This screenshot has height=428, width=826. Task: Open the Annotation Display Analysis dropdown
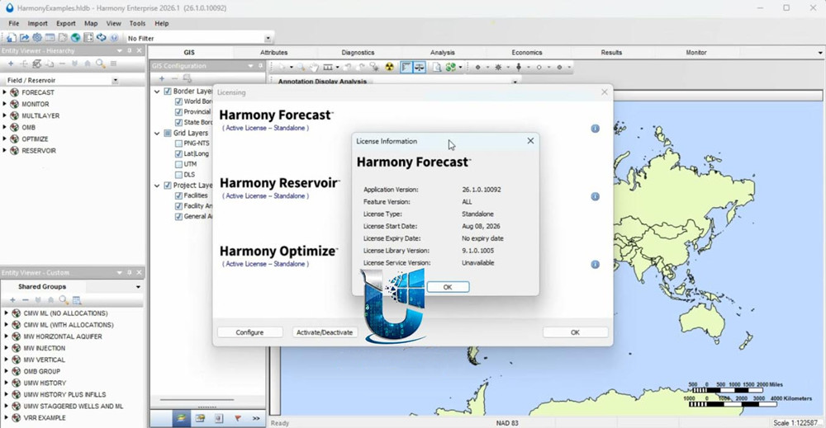point(515,82)
